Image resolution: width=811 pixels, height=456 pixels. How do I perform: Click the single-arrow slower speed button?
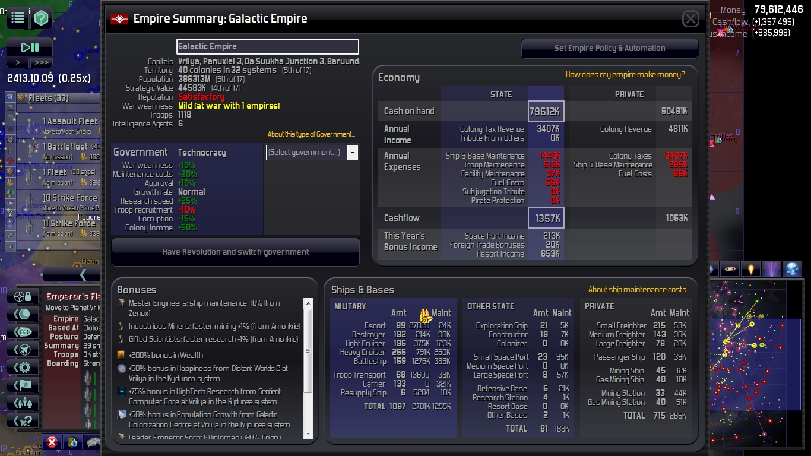click(18, 62)
